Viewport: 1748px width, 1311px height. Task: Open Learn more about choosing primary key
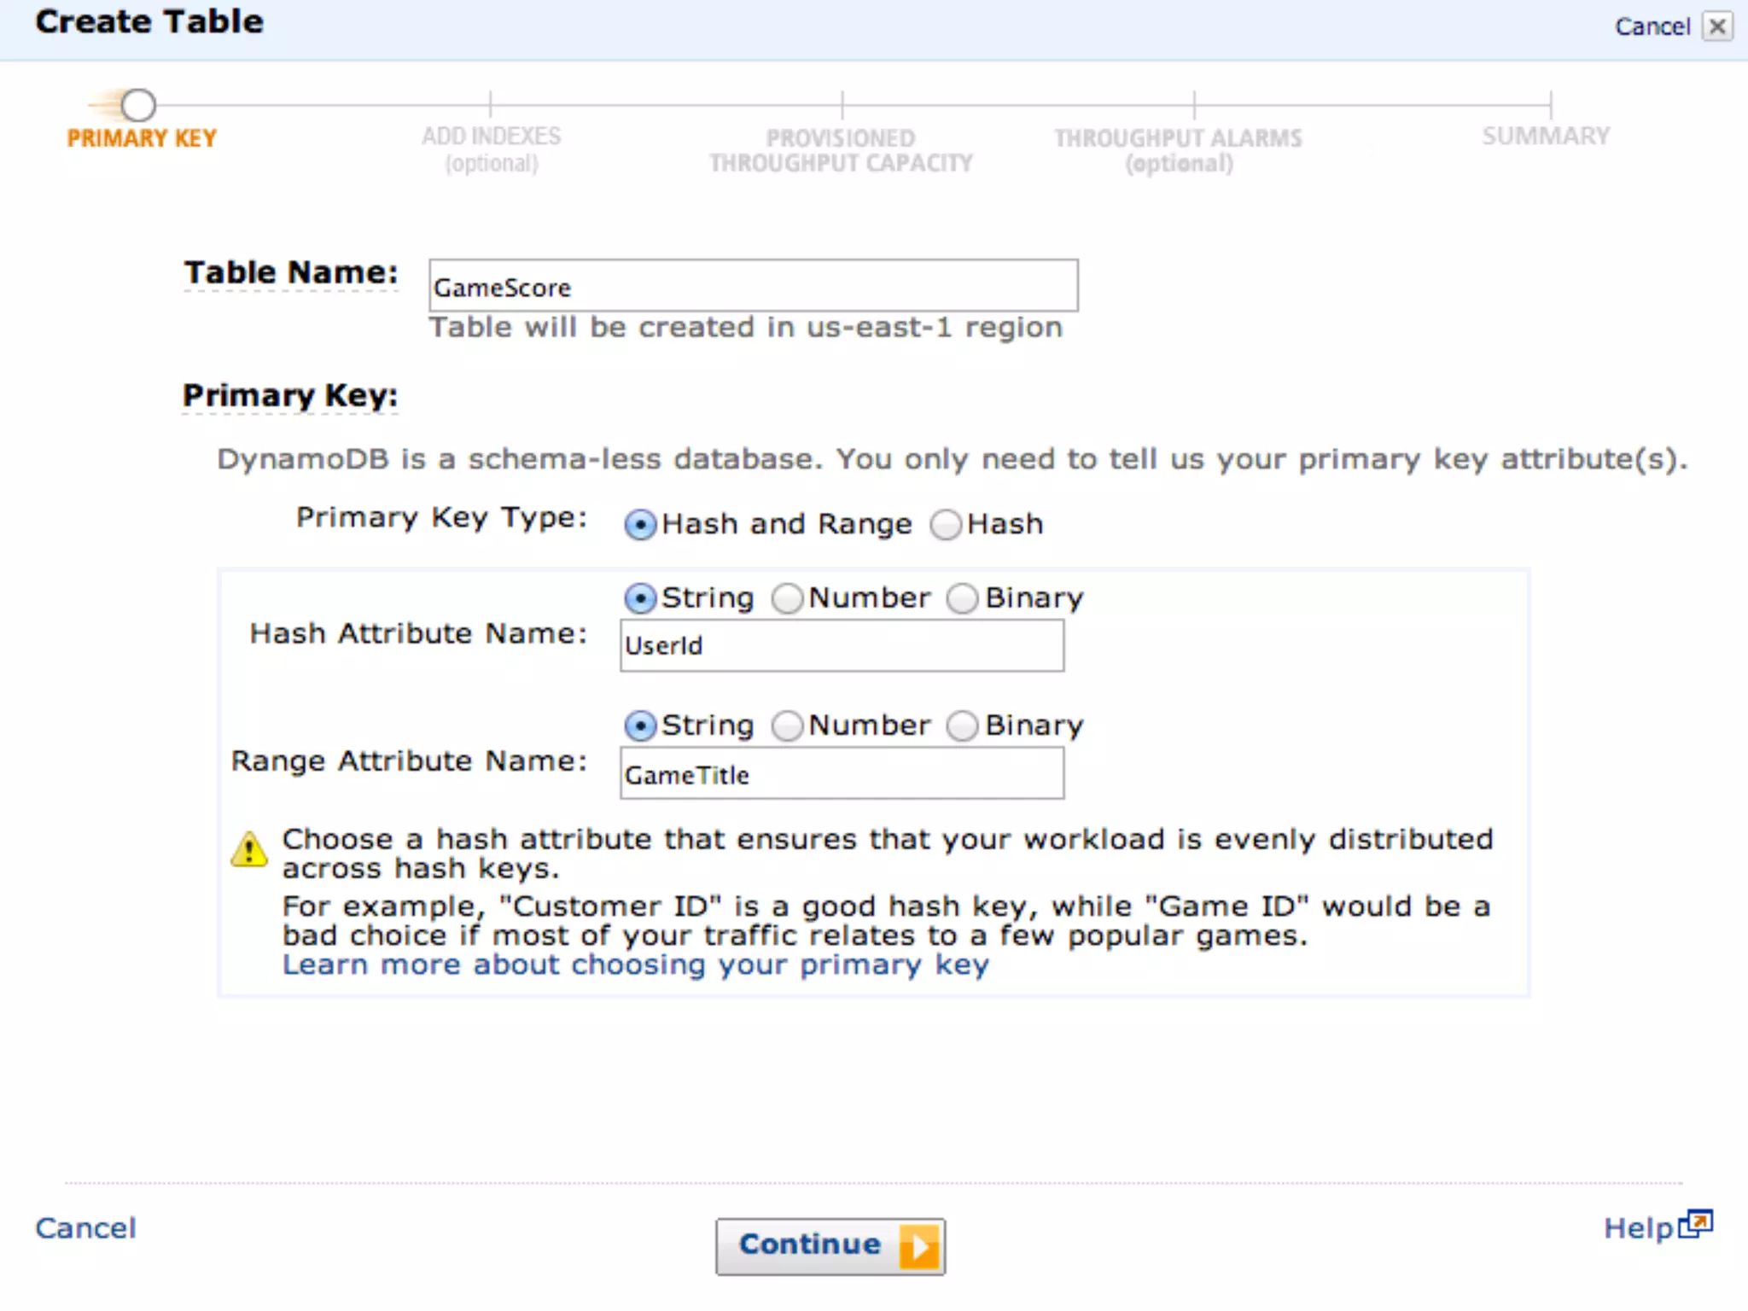(635, 964)
